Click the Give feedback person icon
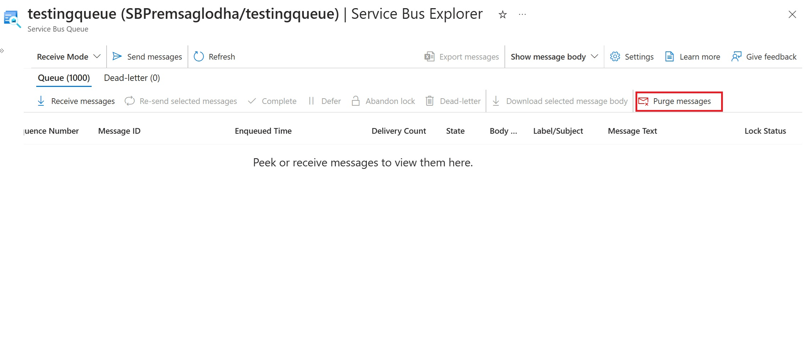The height and width of the screenshot is (354, 806). click(x=736, y=56)
